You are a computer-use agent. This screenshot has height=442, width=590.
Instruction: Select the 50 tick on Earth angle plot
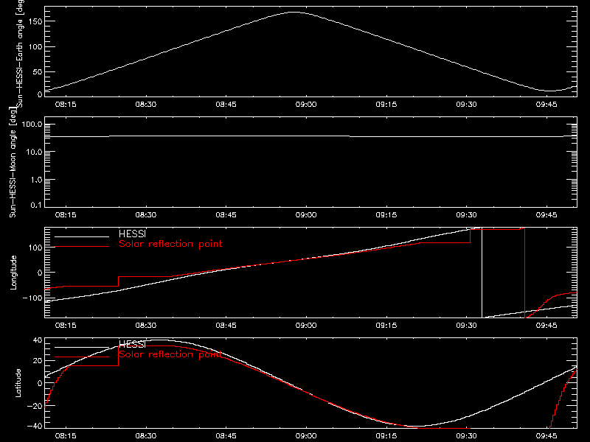pos(38,71)
